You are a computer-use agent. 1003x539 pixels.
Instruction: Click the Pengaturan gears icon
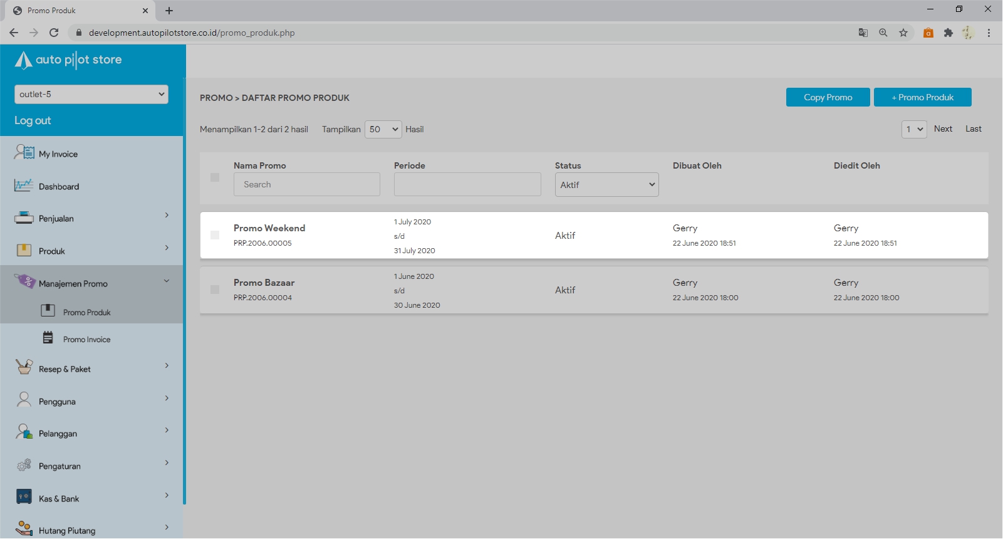24,465
